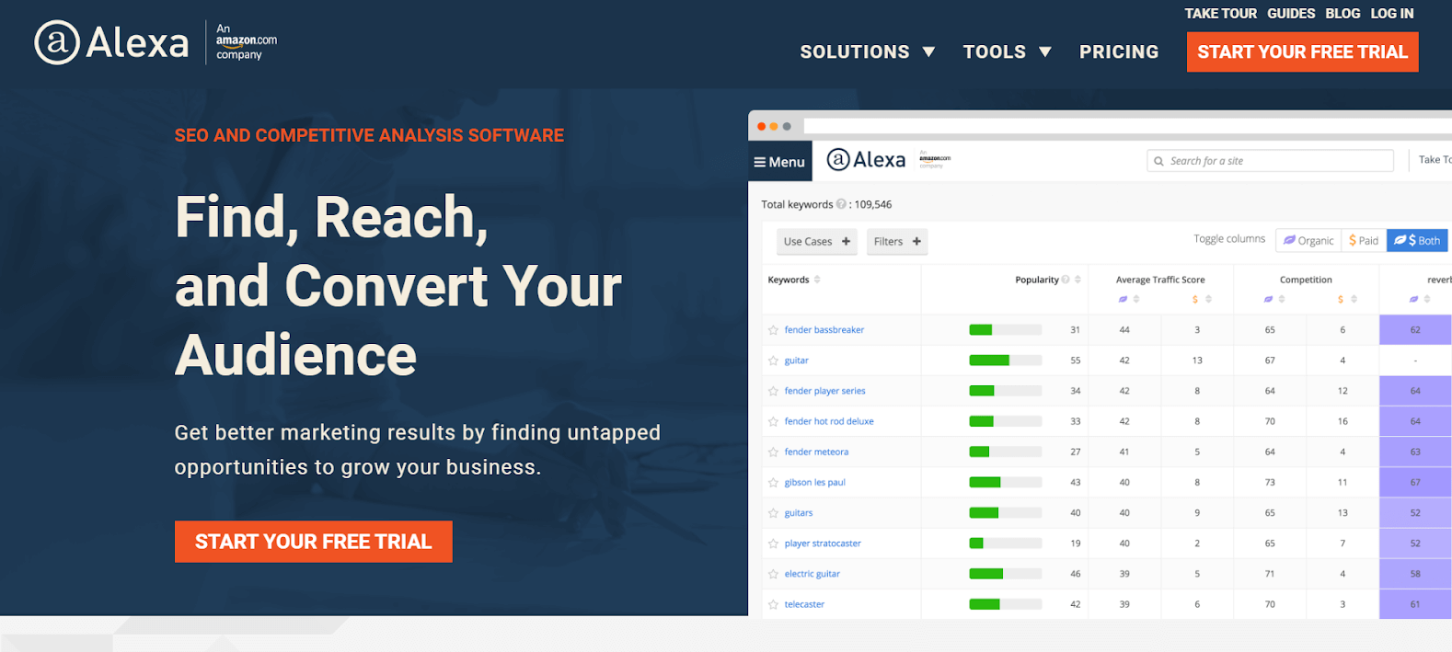The height and width of the screenshot is (652, 1452).
Task: Sort the Keywords column
Action: click(x=817, y=280)
